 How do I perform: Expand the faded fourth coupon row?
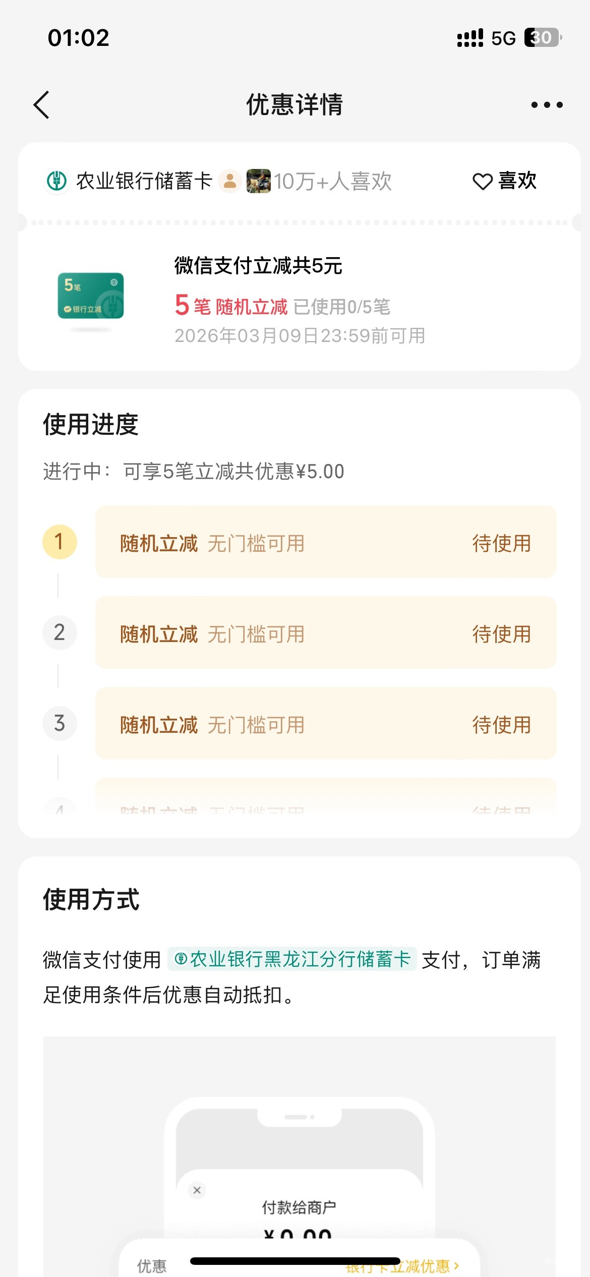(x=326, y=802)
